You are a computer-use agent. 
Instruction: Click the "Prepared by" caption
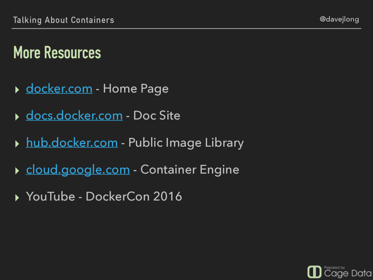coord(334,267)
